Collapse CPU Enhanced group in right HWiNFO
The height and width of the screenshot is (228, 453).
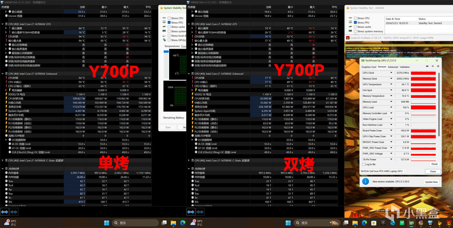[189, 74]
